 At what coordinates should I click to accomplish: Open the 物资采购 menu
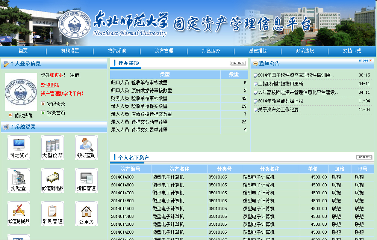click(x=117, y=51)
